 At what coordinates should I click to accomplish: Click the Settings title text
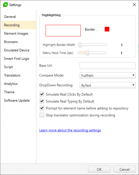coord(15,5)
